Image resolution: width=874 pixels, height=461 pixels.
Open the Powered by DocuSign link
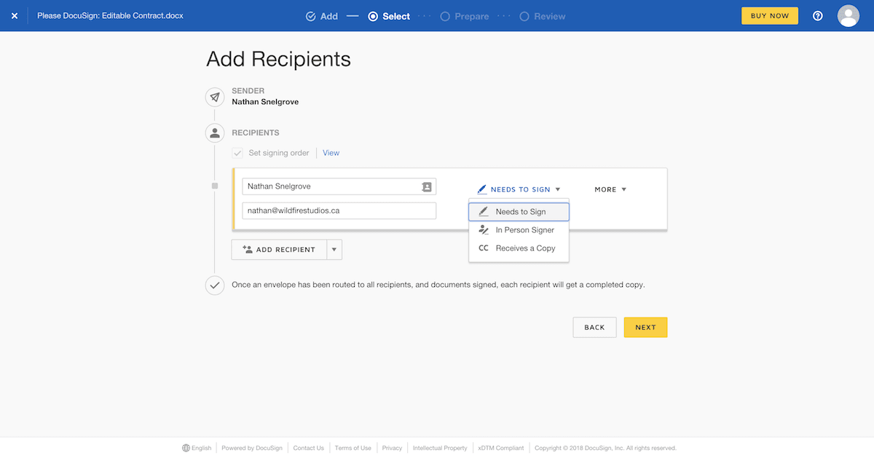pyautogui.click(x=251, y=448)
